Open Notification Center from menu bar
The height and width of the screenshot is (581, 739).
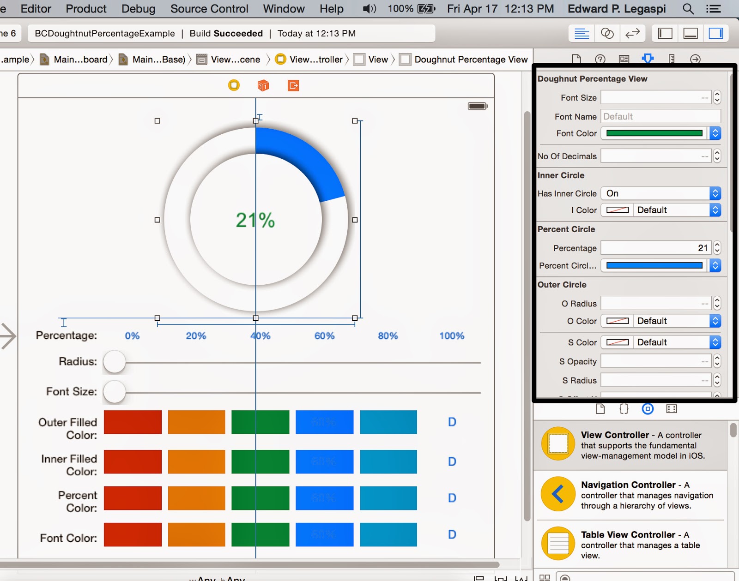714,9
